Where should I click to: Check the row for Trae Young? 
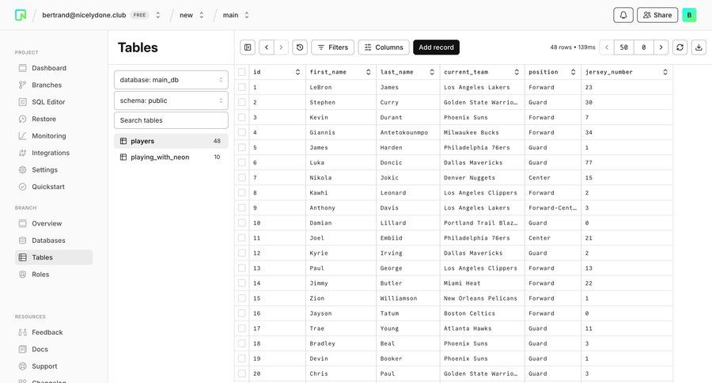[x=242, y=328]
